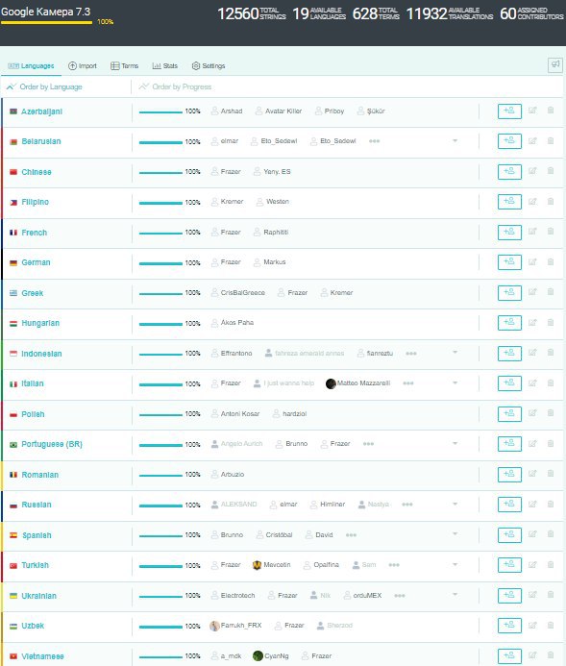
Task: Open the Vietnamese language link
Action: coord(42,656)
